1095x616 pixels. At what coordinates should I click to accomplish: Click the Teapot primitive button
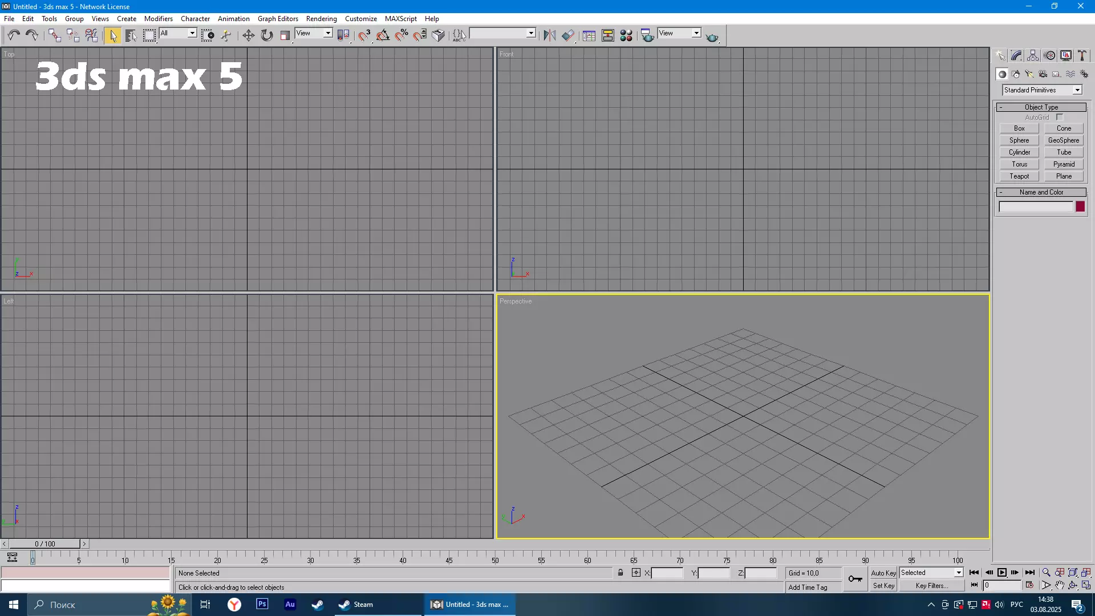click(1019, 176)
